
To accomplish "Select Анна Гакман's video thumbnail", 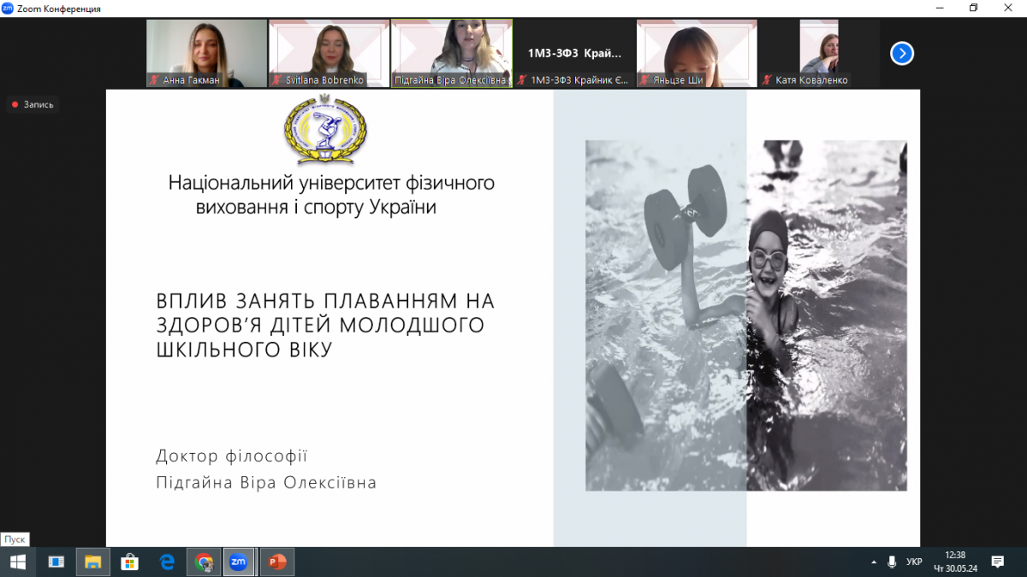I will coord(206,53).
